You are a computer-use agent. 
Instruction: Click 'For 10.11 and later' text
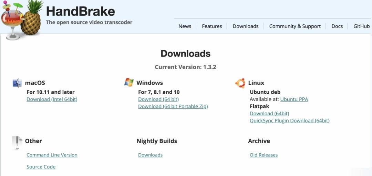[x=51, y=92]
